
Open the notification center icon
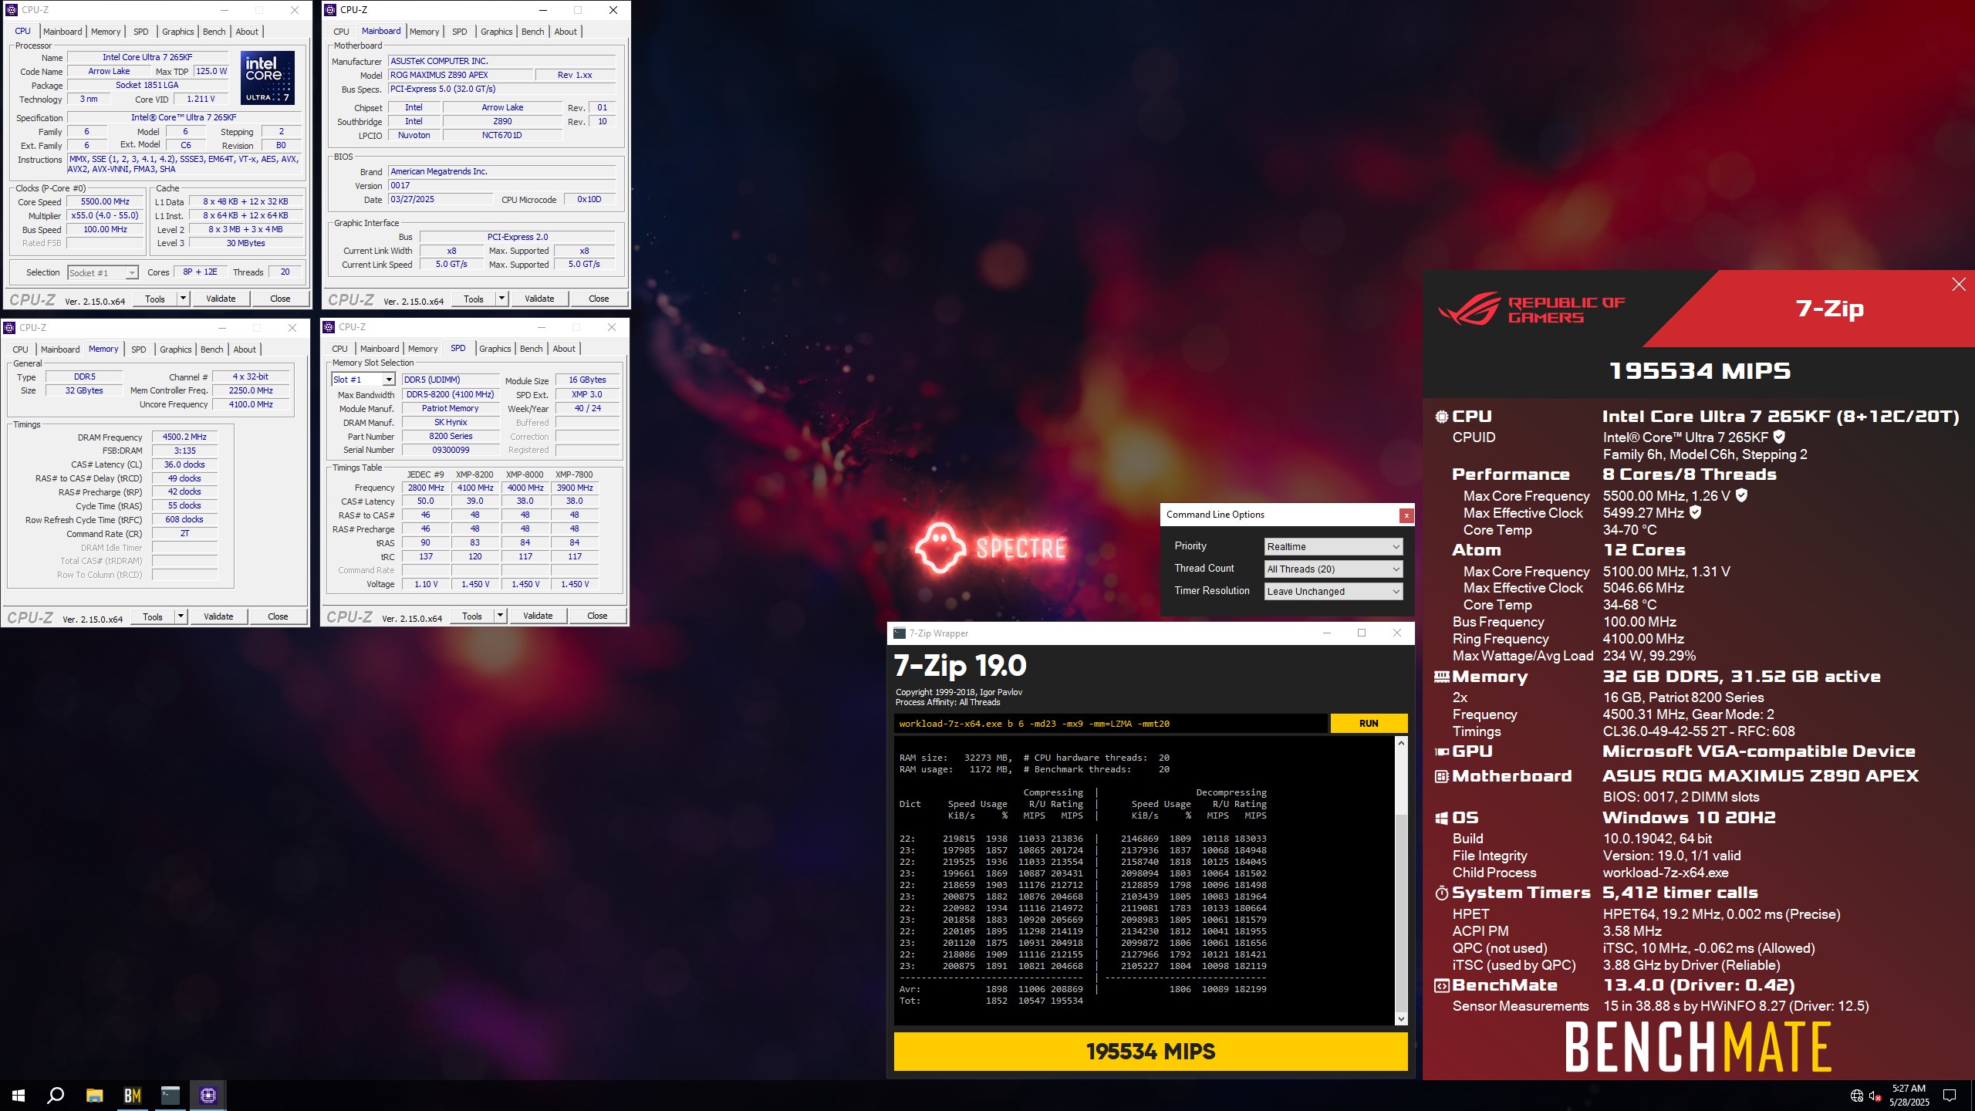tap(1950, 1096)
